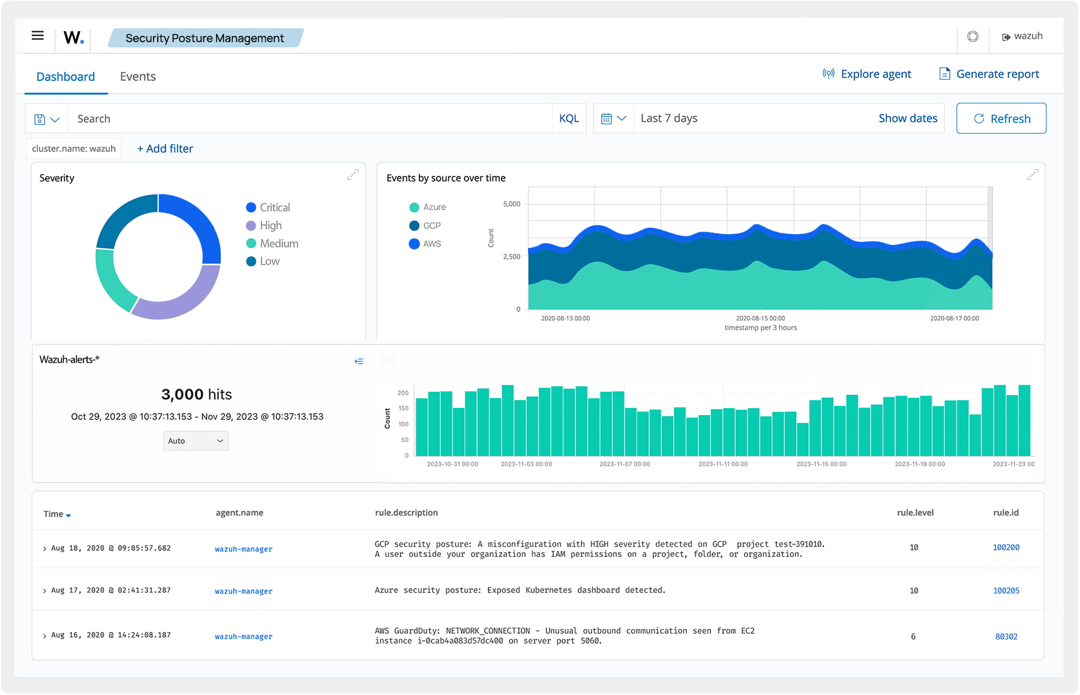Click the Medium severity color swatch
This screenshot has height=695, width=1080.
pos(251,244)
